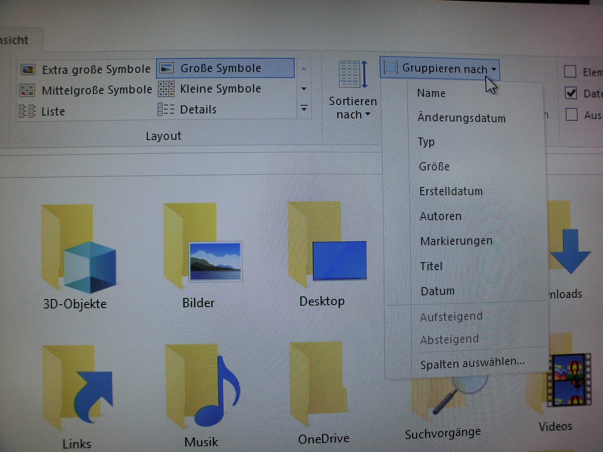This screenshot has height=452, width=603.
Task: Group by Erstelldatum
Action: (451, 191)
